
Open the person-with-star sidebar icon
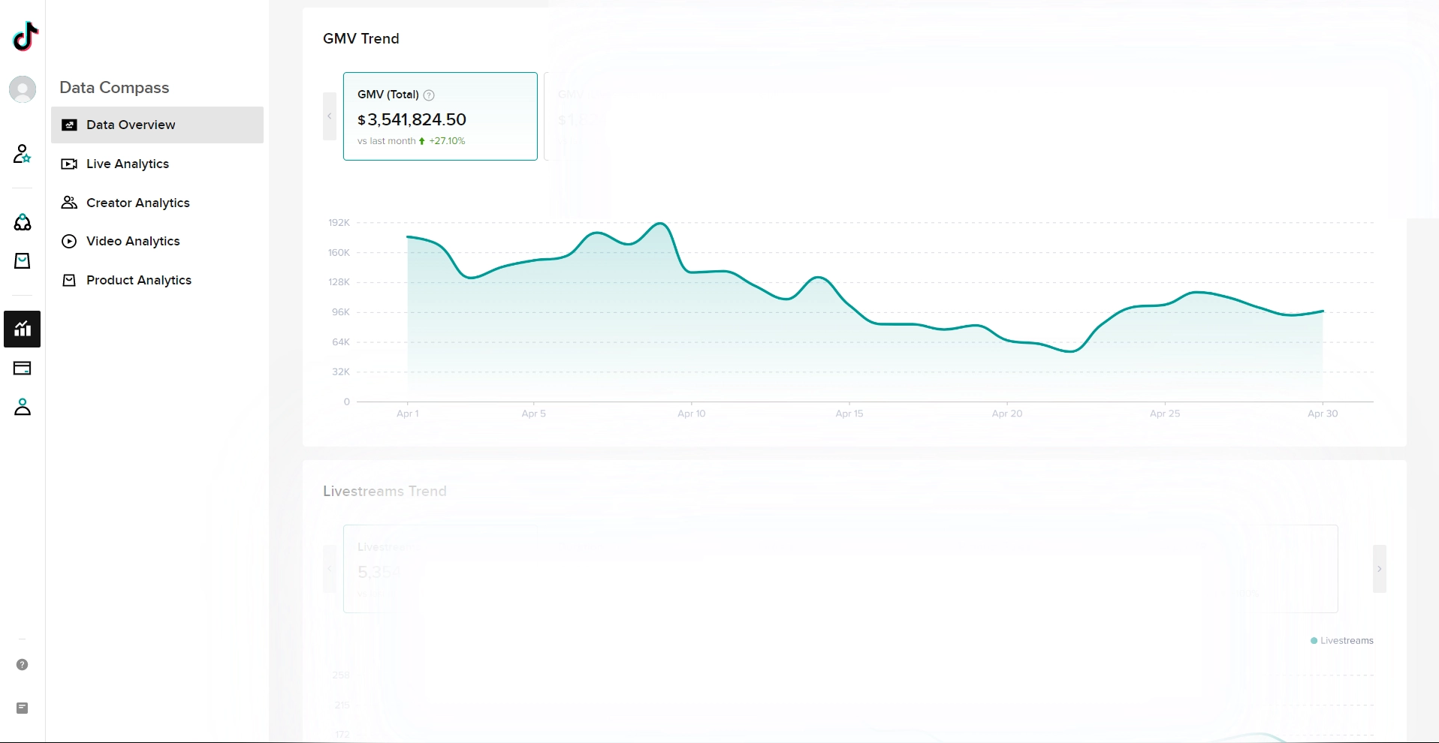pos(23,154)
